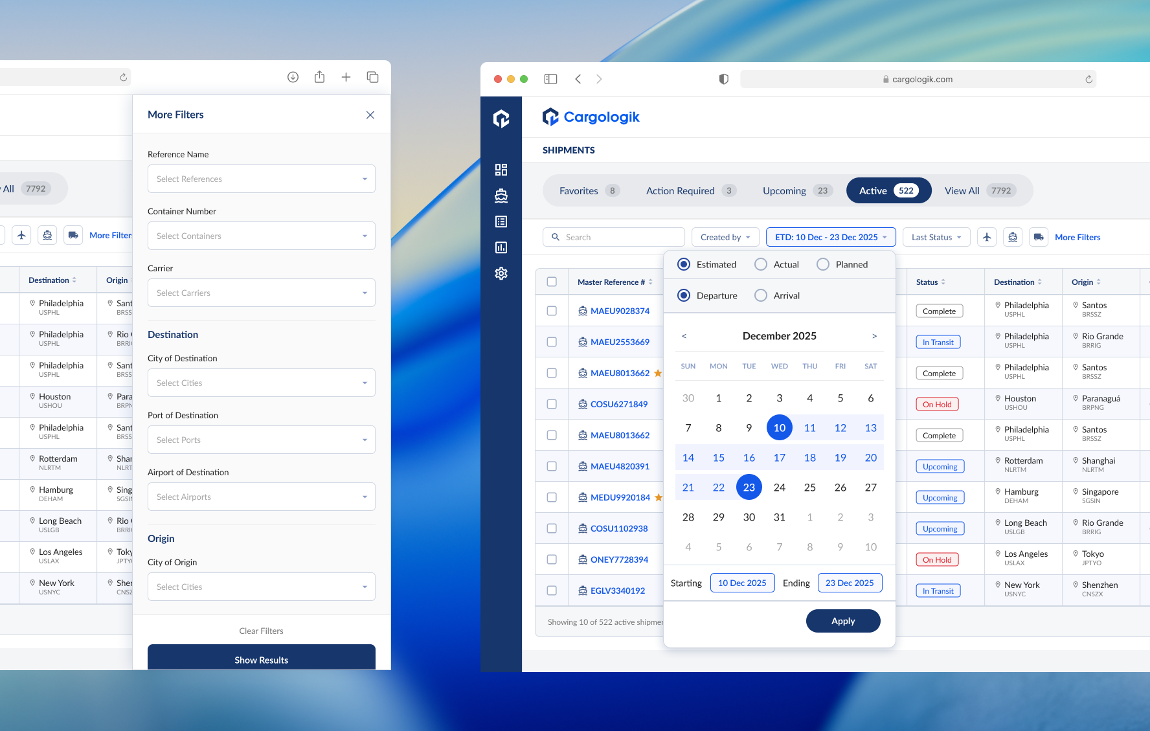Open dashboard grid icon in sidebar
This screenshot has width=1150, height=731.
(x=501, y=170)
